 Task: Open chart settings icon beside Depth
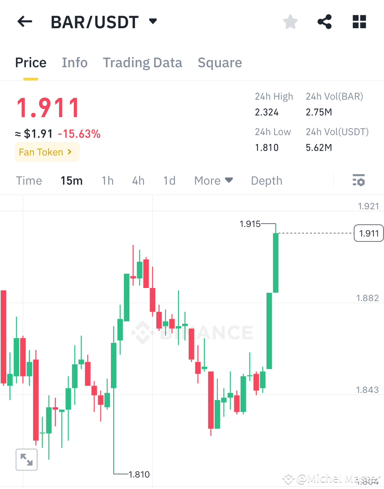tap(358, 180)
